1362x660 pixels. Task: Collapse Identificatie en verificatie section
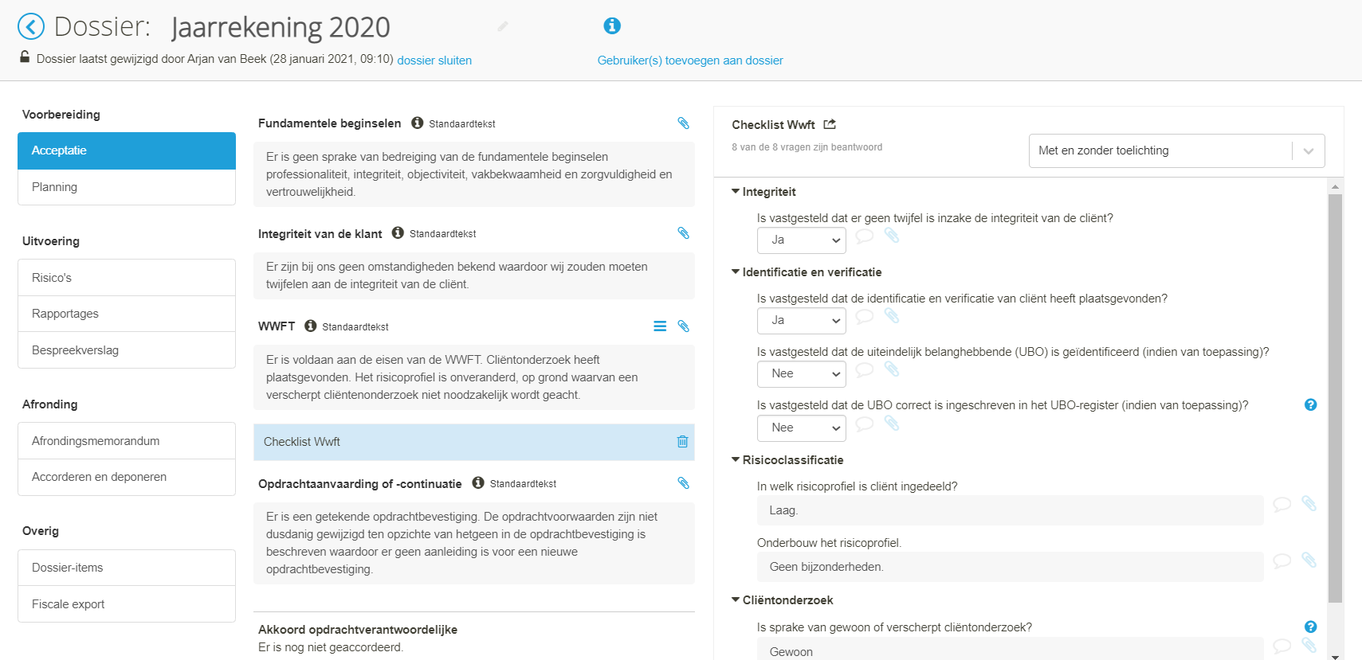pyautogui.click(x=736, y=271)
